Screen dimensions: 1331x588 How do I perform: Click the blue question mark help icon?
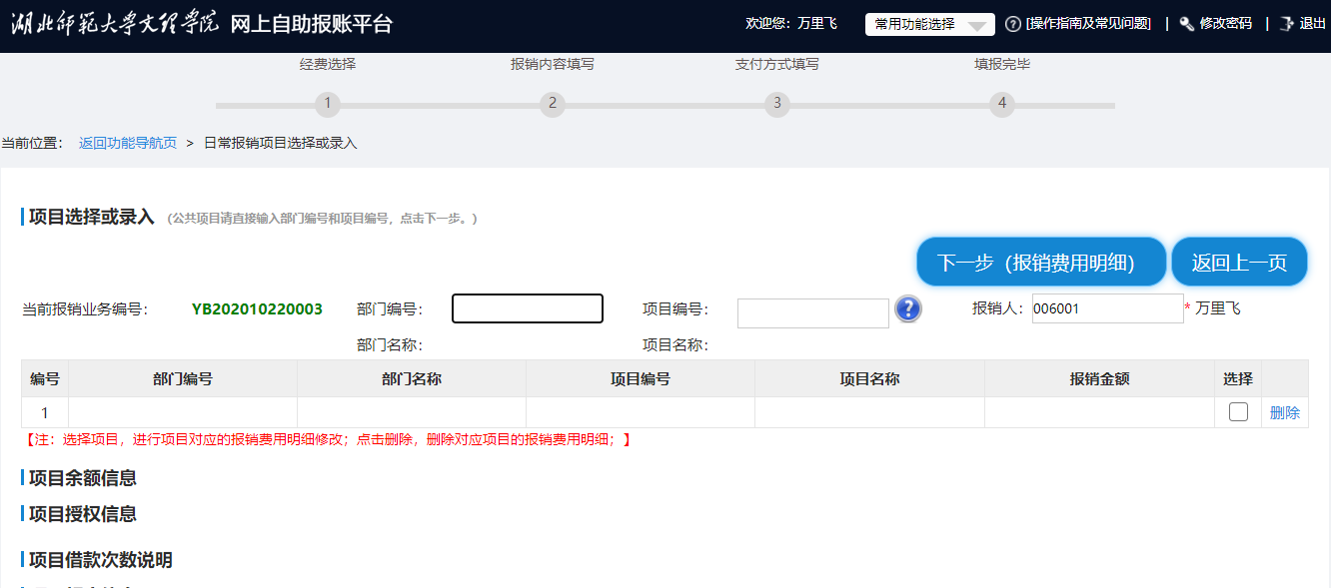(907, 309)
